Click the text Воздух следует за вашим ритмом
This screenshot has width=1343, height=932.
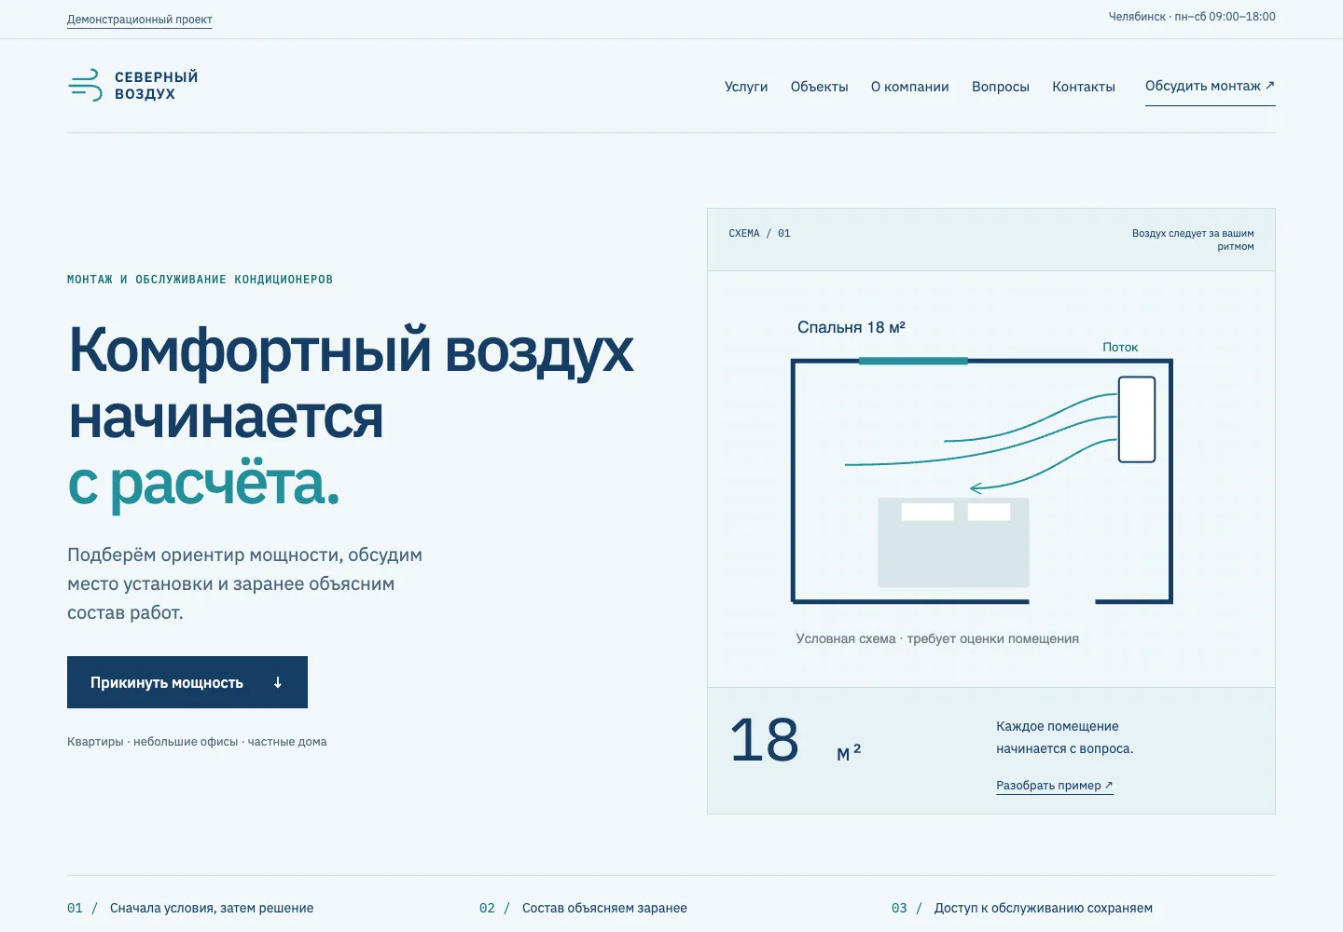[x=1193, y=240]
